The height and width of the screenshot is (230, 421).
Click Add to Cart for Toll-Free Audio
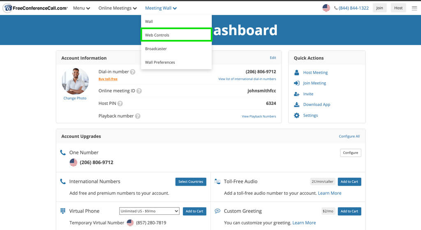[x=349, y=181]
